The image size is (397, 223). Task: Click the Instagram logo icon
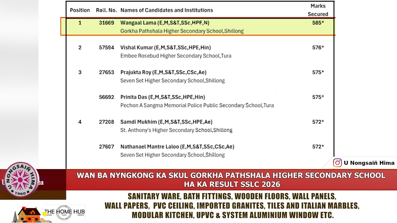pos(337,163)
